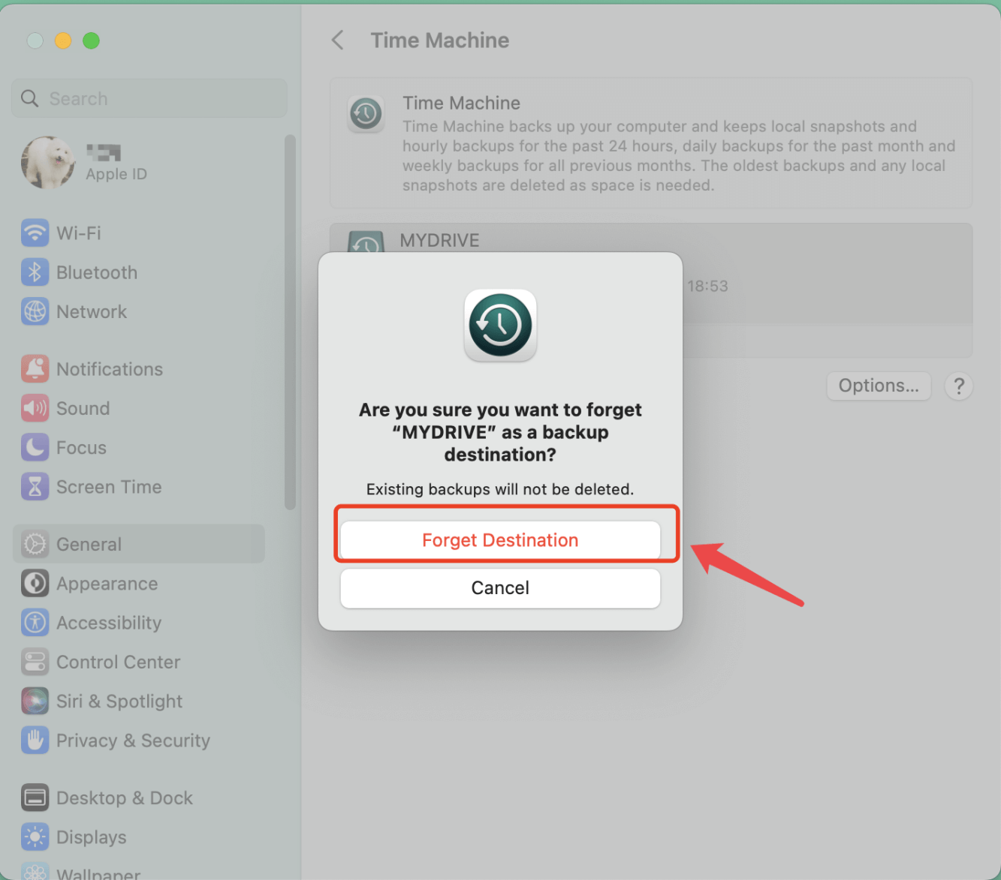1001x880 pixels.
Task: Click the Sound speaker icon
Action: point(35,408)
